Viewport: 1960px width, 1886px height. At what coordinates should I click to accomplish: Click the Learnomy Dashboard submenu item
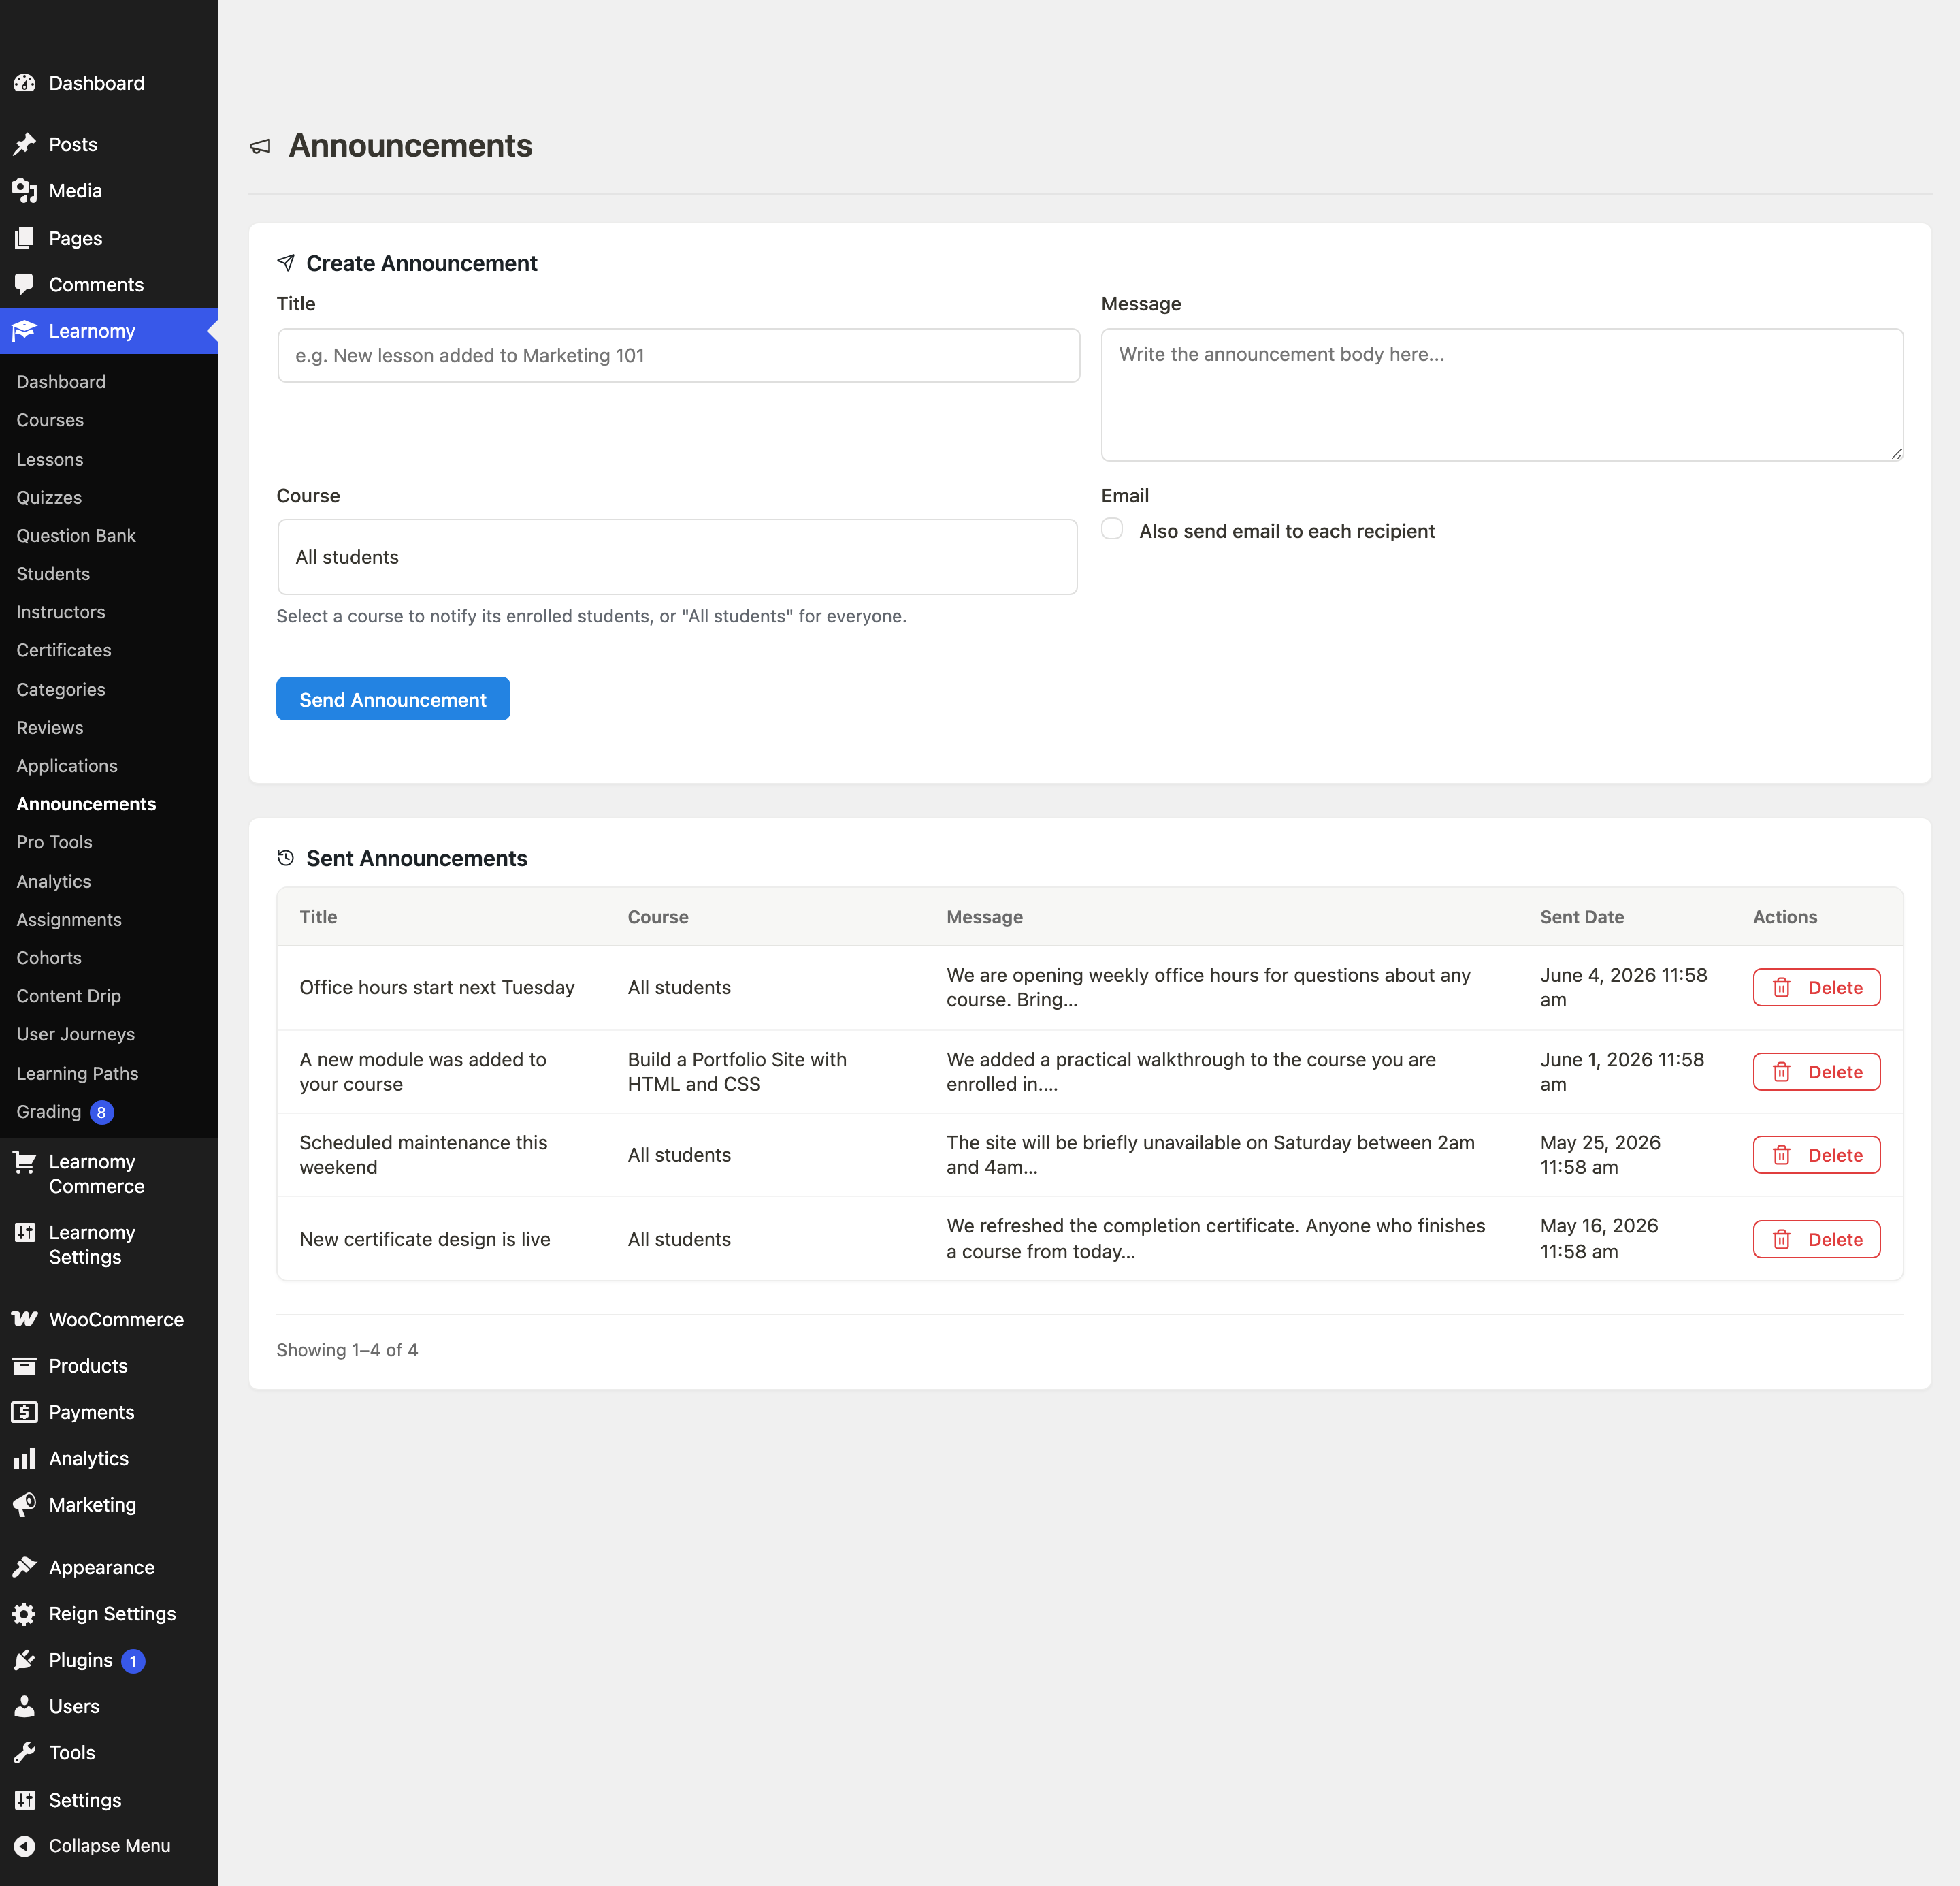pyautogui.click(x=61, y=381)
